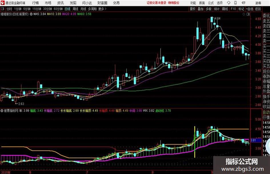This screenshot has height=174, width=270.
Task: Open the 版面 menu
Action: (202, 3)
